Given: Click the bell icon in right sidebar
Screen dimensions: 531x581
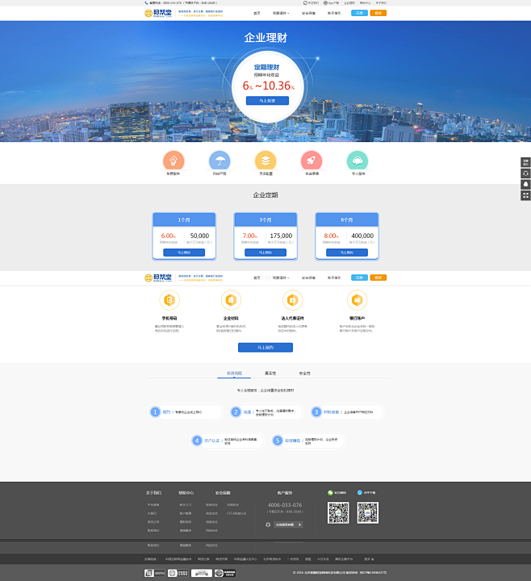Looking at the screenshot, I should point(525,184).
